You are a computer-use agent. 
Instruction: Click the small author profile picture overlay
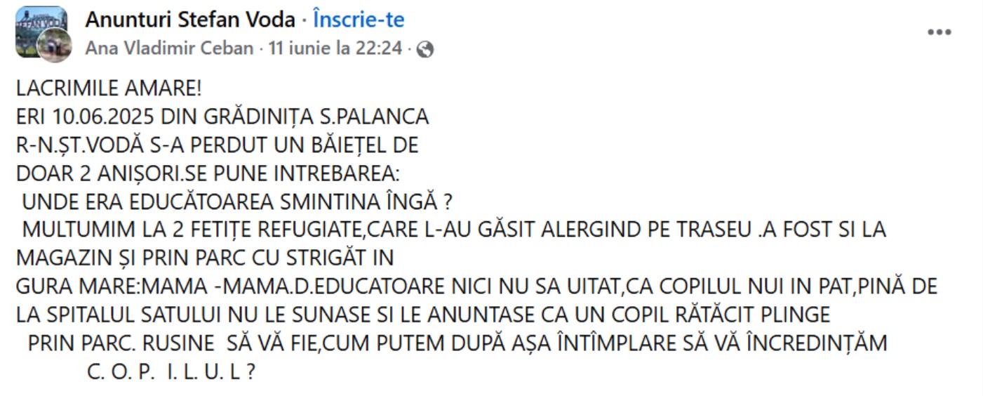click(x=55, y=46)
